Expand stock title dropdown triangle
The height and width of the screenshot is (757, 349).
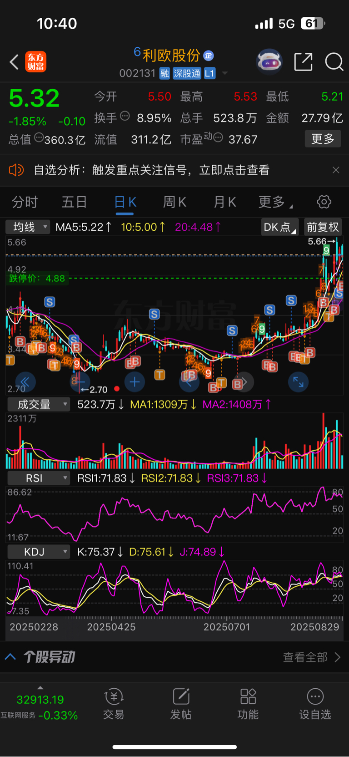click(x=224, y=73)
